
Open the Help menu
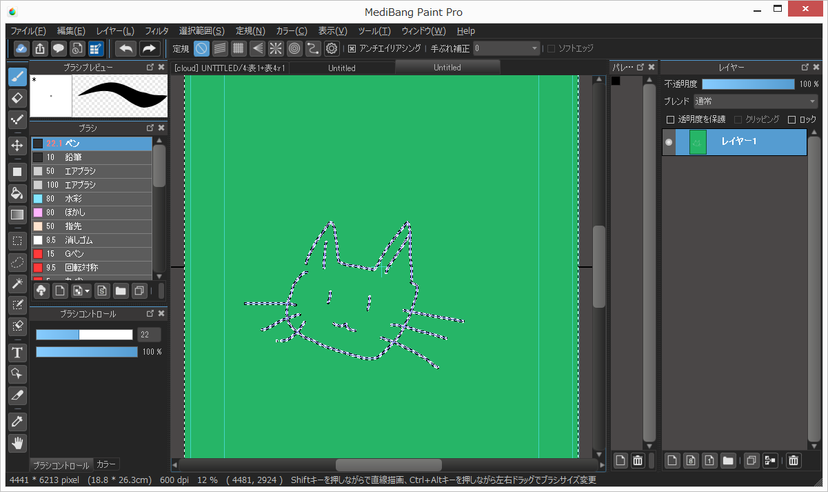pos(466,31)
